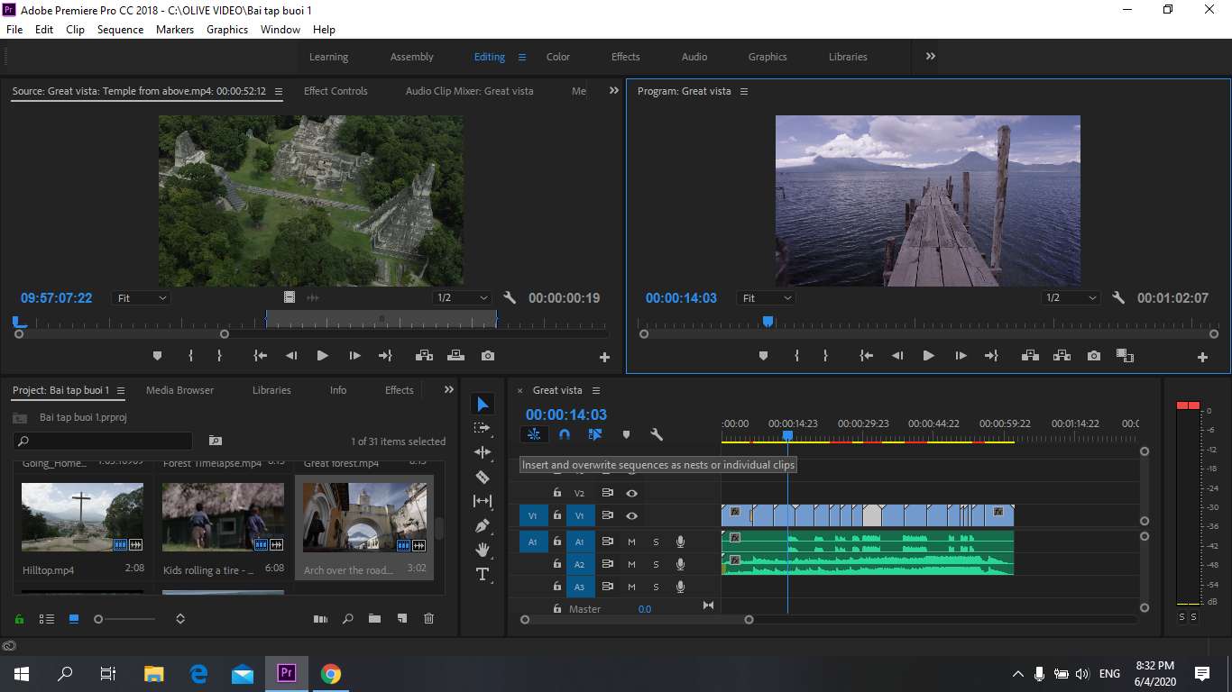Image resolution: width=1232 pixels, height=692 pixels.
Task: Switch to the Media Browser tab
Action: click(x=180, y=390)
